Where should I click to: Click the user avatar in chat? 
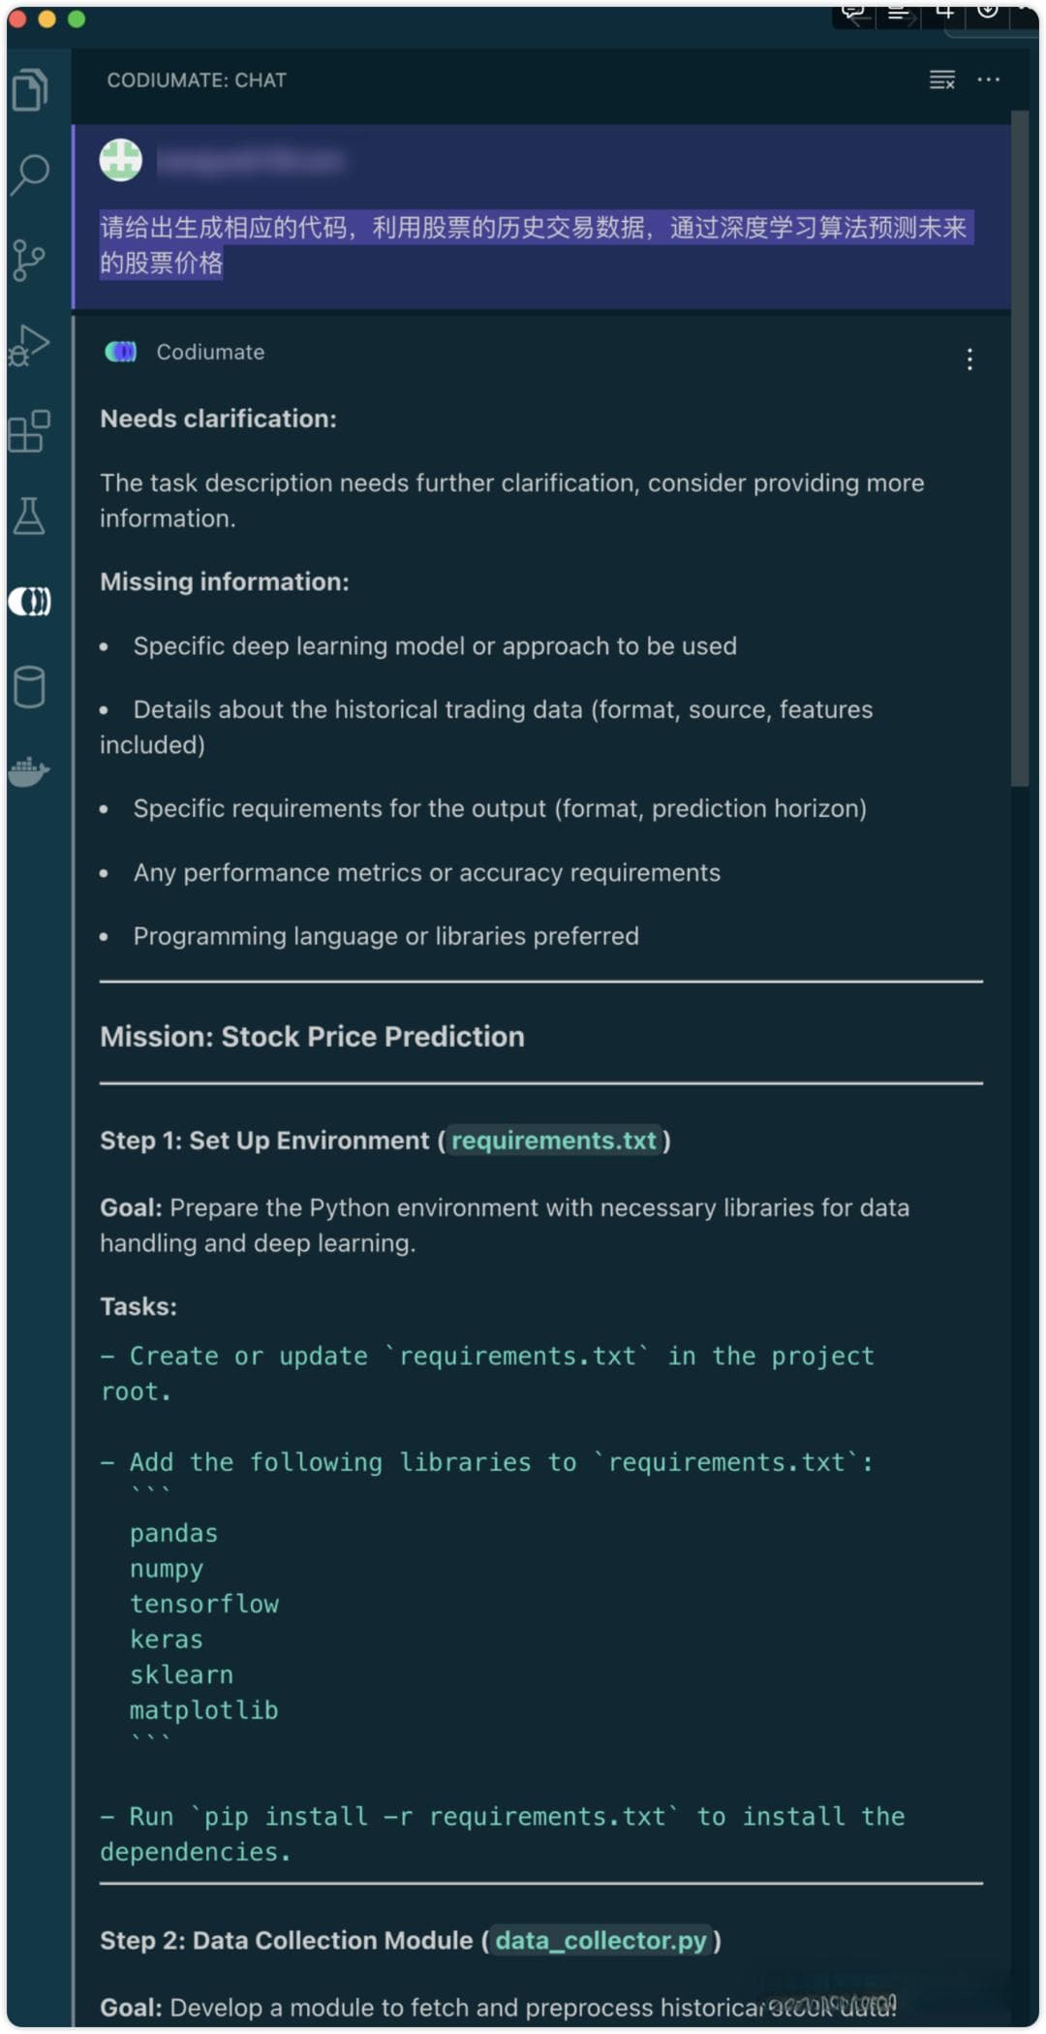click(121, 160)
